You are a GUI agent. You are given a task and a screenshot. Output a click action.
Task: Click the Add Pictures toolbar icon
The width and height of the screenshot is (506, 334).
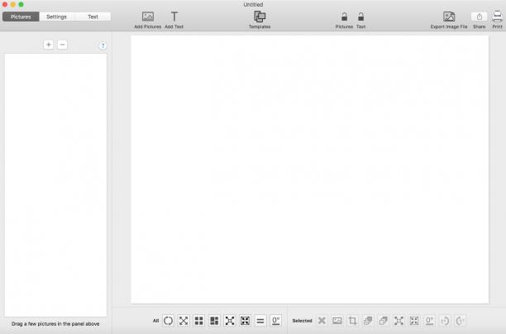(148, 17)
